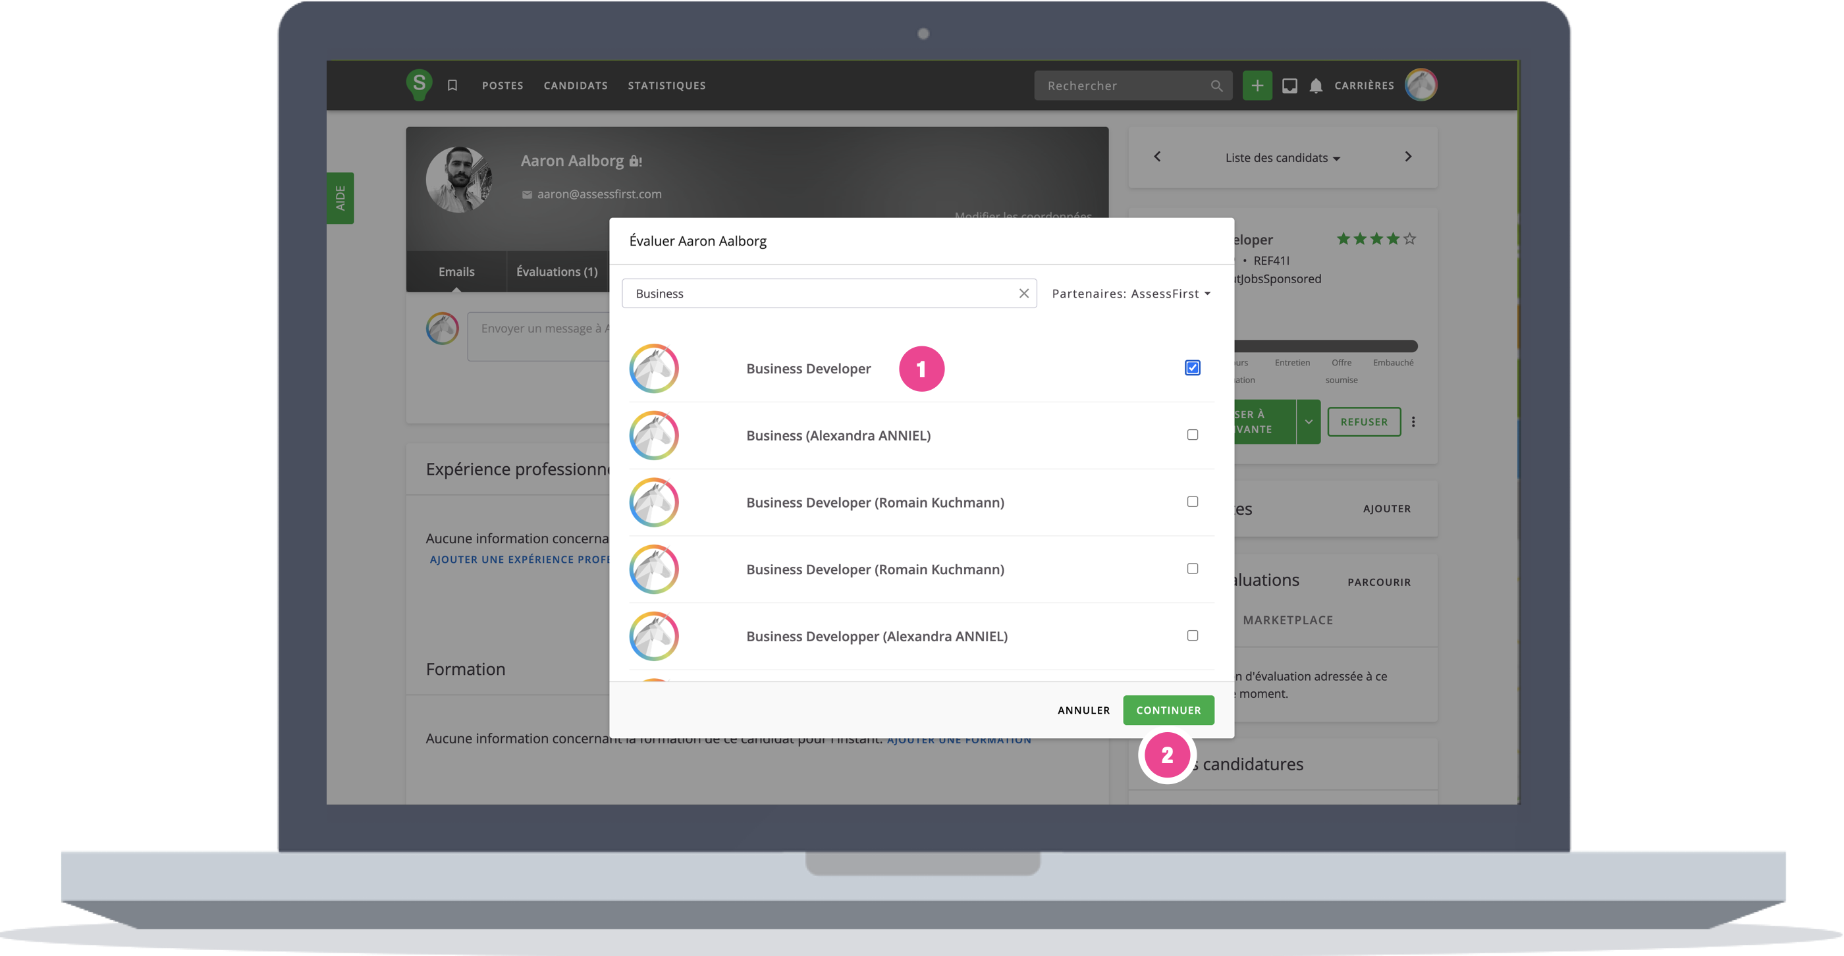Image resolution: width=1844 pixels, height=956 pixels.
Task: Check Business (Alexandra ANNIEL) checkbox
Action: click(1192, 435)
